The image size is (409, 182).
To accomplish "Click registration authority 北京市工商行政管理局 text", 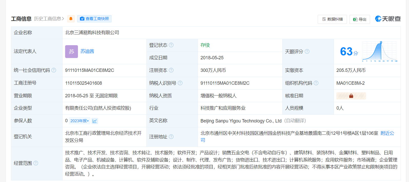I will pos(103,137).
